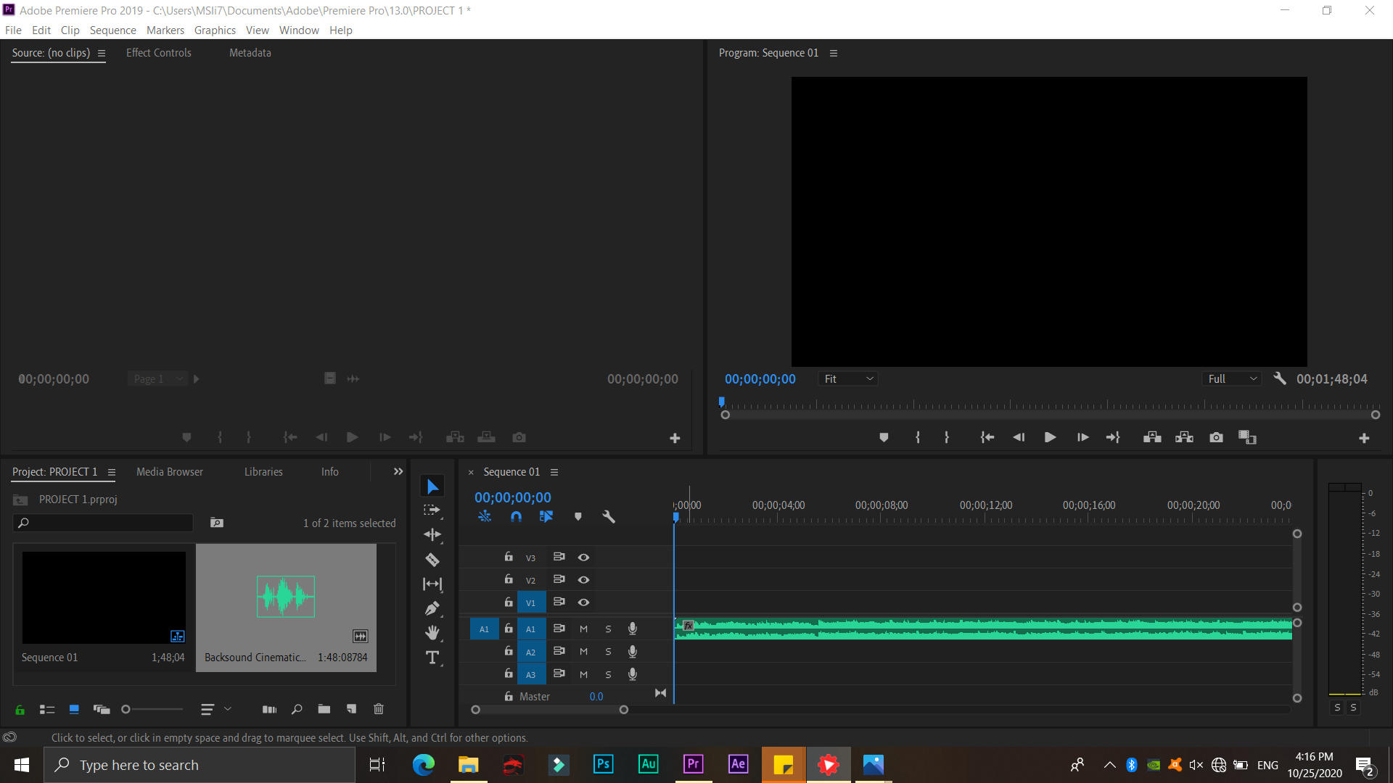Screen dimensions: 1393x783
Task: Select the Slip tool
Action: (432, 584)
